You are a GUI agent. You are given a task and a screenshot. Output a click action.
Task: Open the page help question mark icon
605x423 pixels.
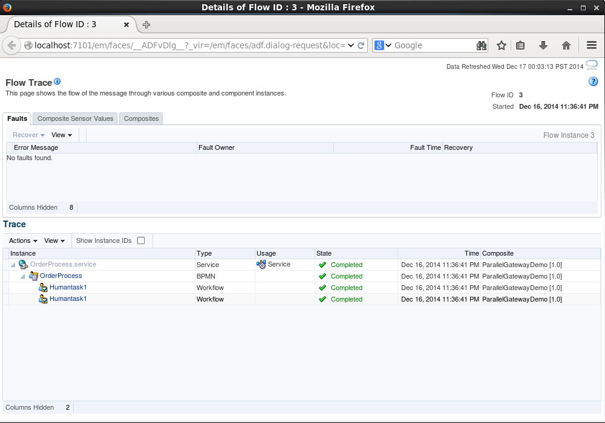(x=593, y=81)
